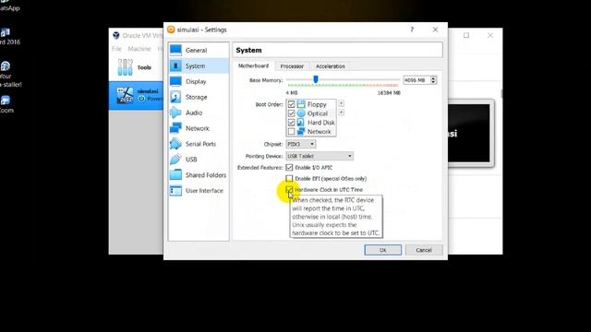Click the VirtualBox logo in manager title bar
This screenshot has width=591, height=332.
coord(116,35)
